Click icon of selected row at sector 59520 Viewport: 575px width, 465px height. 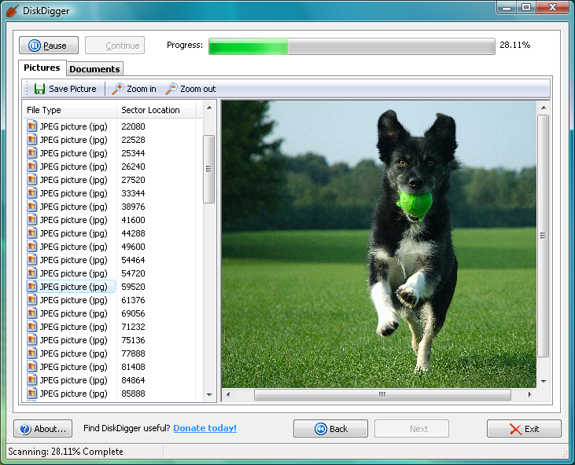[32, 287]
